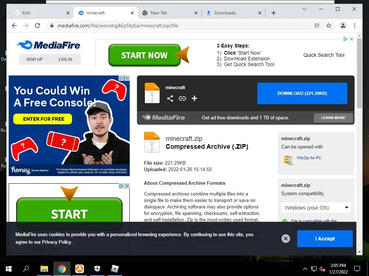Copy link using the chain link icon
Image resolution: width=369 pixels, height=276 pixels.
pyautogui.click(x=182, y=98)
